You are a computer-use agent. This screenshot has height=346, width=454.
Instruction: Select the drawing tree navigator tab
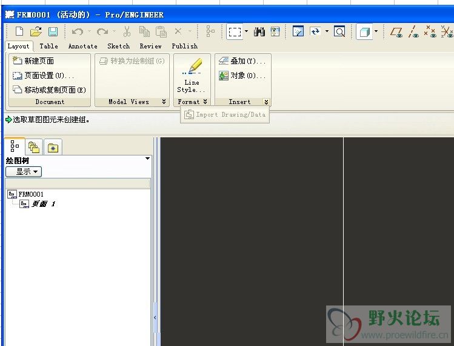click(x=15, y=146)
